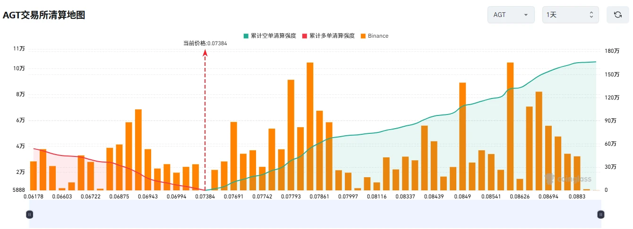Click the 当前价格:0.07384 label
This screenshot has width=633, height=229.
click(x=205, y=43)
